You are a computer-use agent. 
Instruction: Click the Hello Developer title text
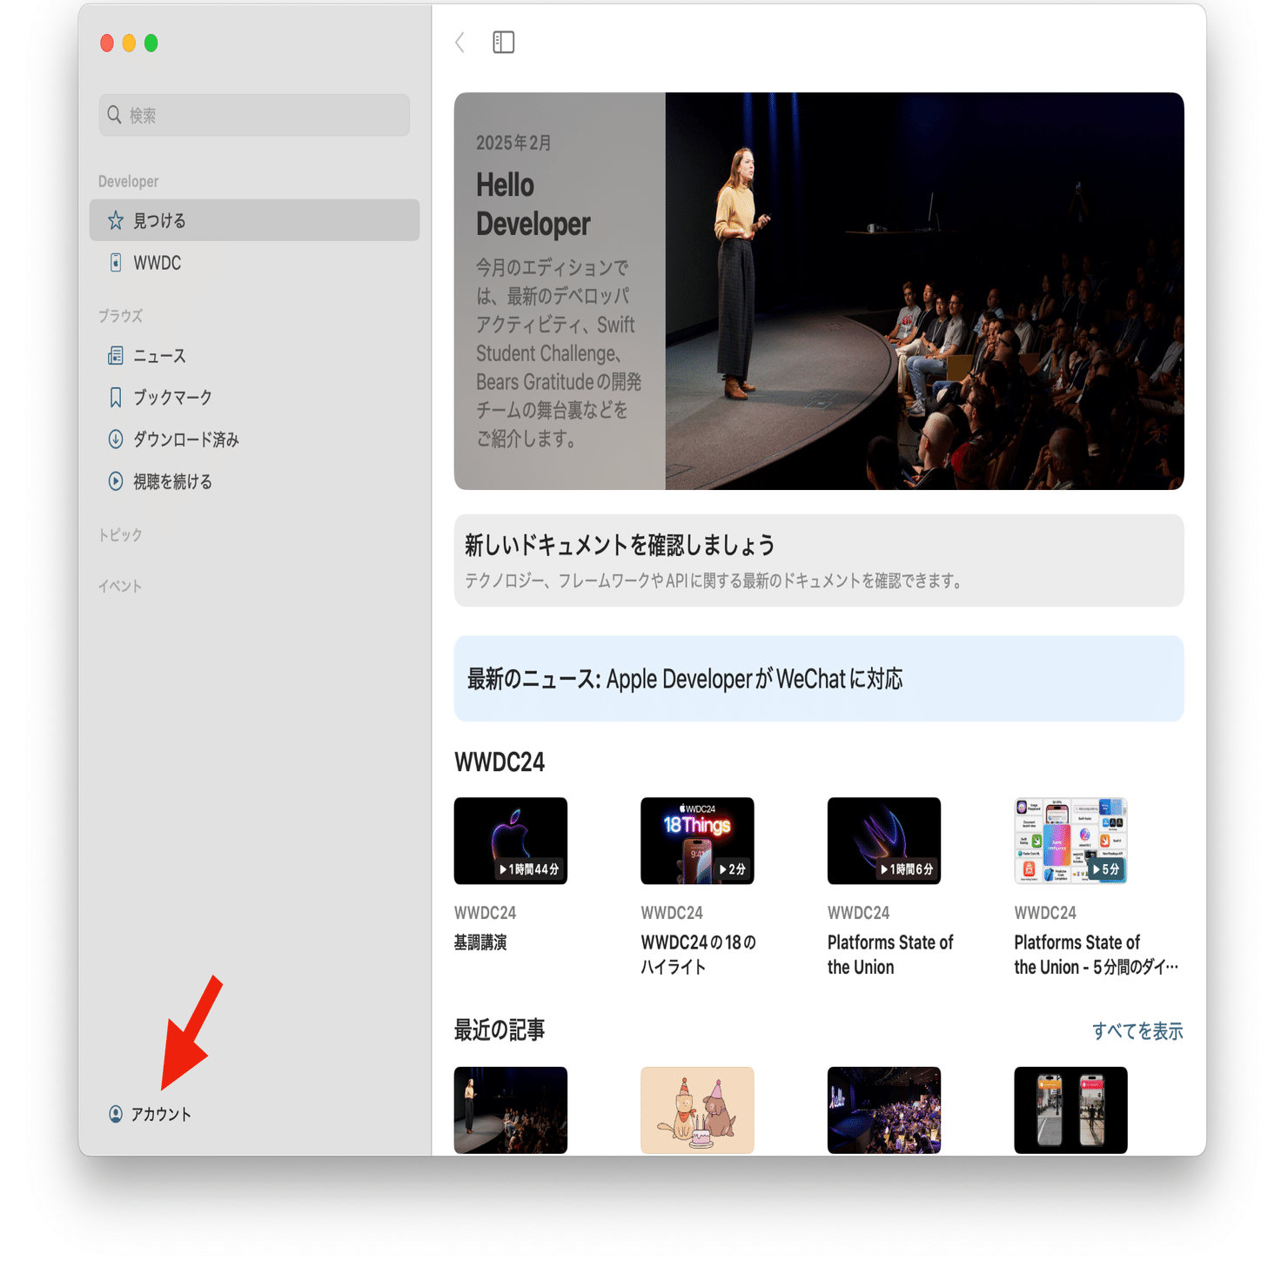(x=533, y=205)
